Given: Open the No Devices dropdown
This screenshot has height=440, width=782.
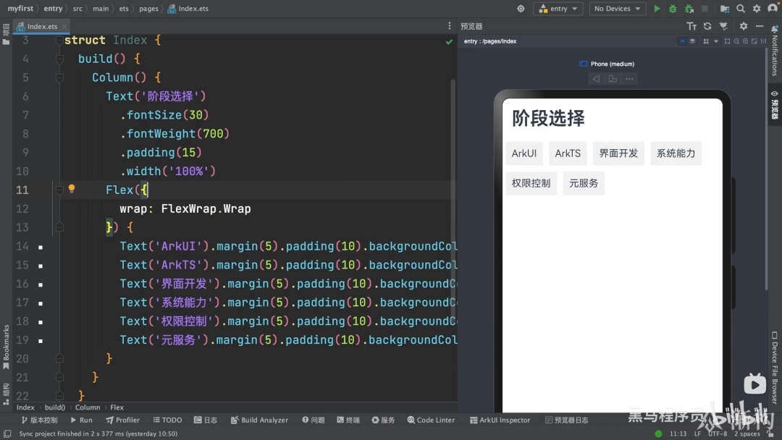Looking at the screenshot, I should coord(618,9).
